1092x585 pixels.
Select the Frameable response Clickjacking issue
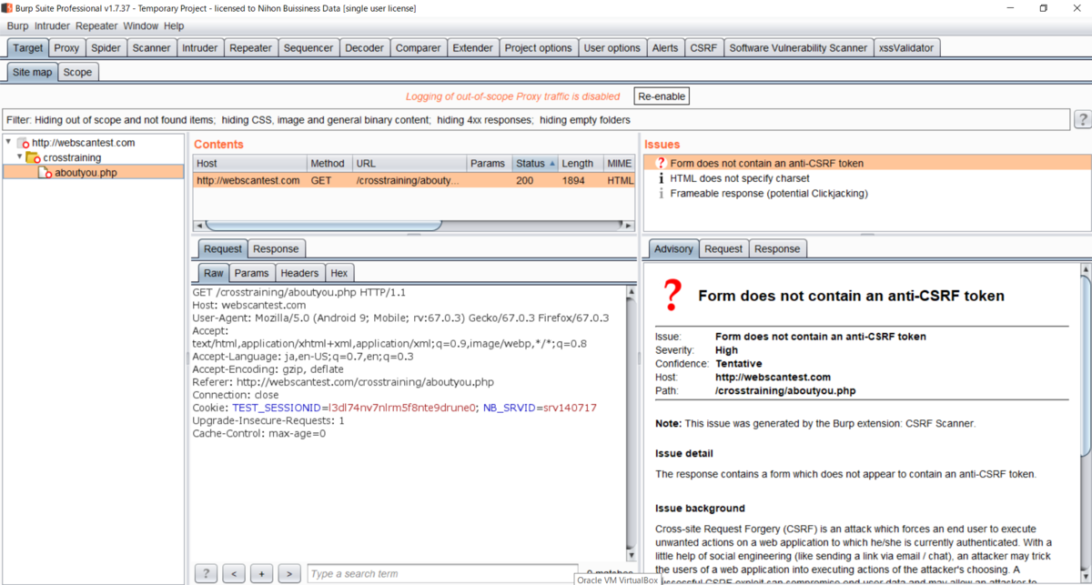click(x=769, y=193)
